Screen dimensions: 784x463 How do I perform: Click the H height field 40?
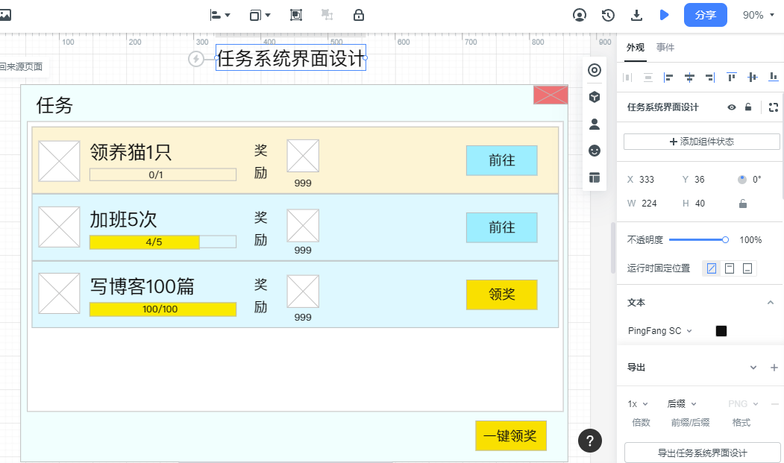coord(700,204)
